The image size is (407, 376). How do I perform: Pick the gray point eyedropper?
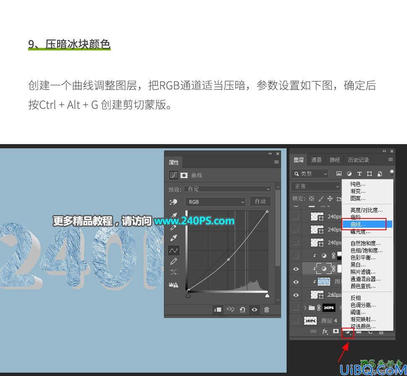(x=173, y=227)
